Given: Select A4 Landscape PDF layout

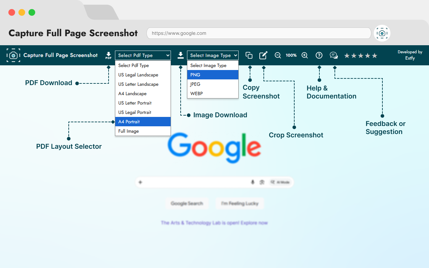Looking at the screenshot, I should (x=143, y=93).
